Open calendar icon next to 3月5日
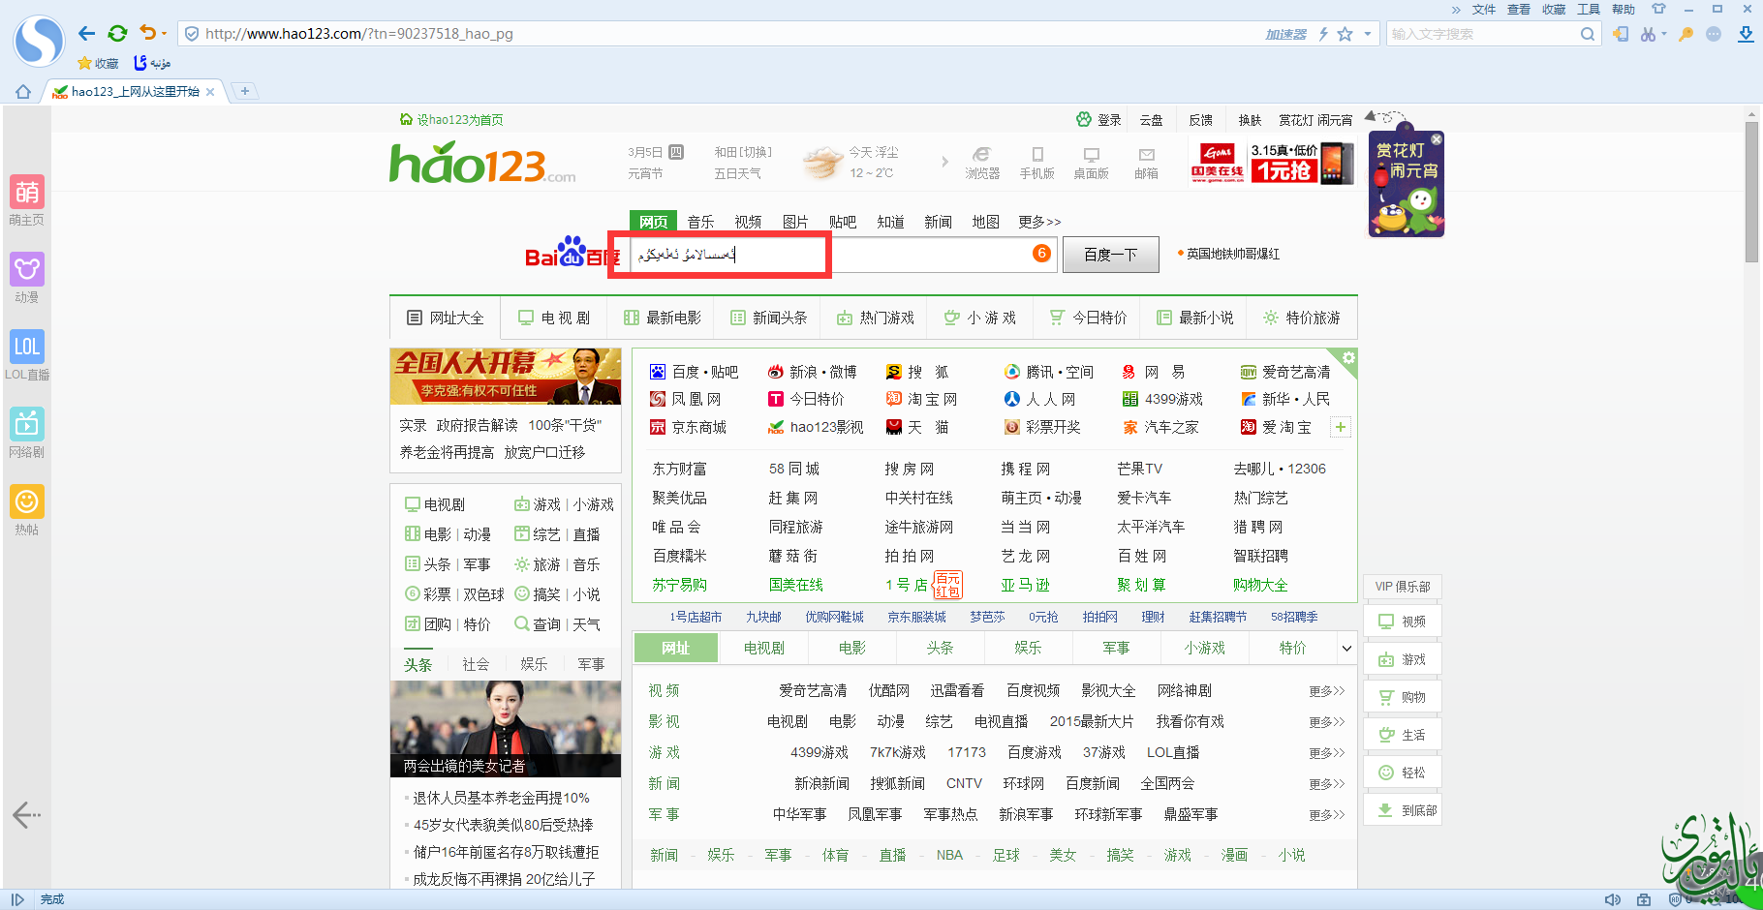This screenshot has height=910, width=1763. pos(677,152)
